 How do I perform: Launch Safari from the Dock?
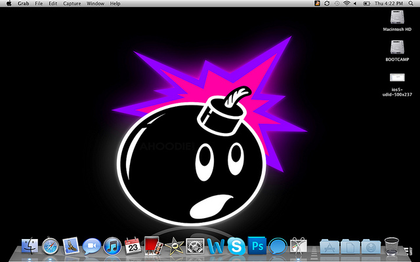pos(50,246)
